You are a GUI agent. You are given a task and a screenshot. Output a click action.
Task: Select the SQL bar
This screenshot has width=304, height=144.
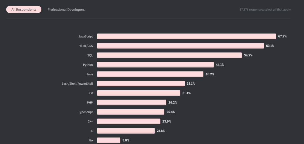169,55
